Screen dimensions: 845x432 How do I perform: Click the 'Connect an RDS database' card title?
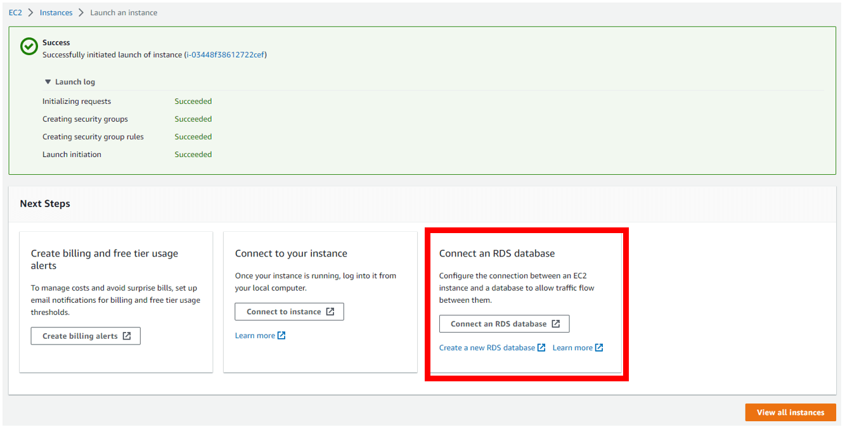497,253
